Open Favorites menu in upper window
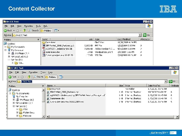 click(29, 26)
